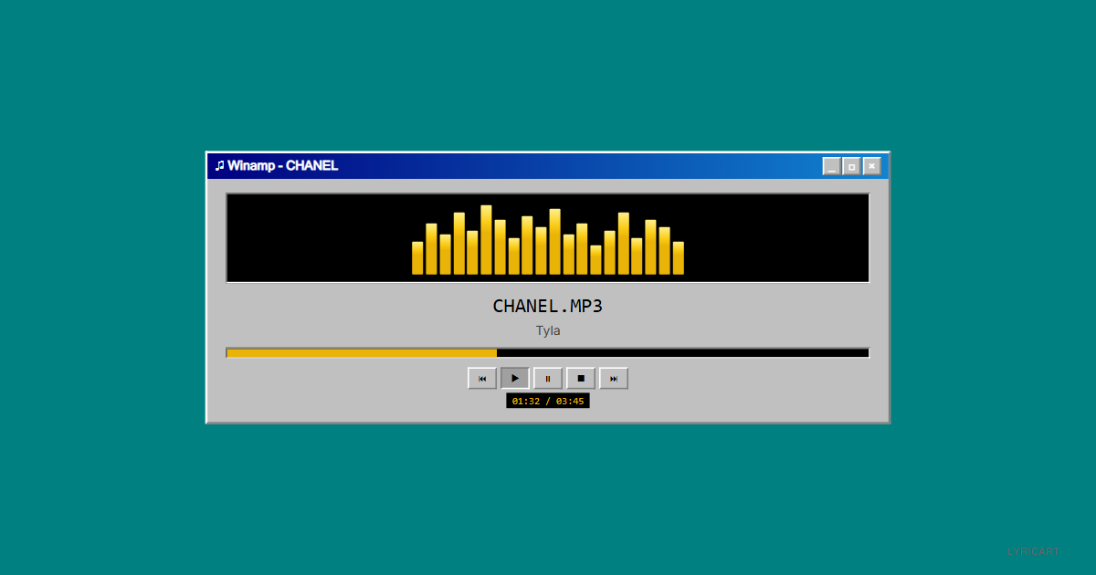
Task: Click the LYRICART watermark text
Action: (1033, 550)
